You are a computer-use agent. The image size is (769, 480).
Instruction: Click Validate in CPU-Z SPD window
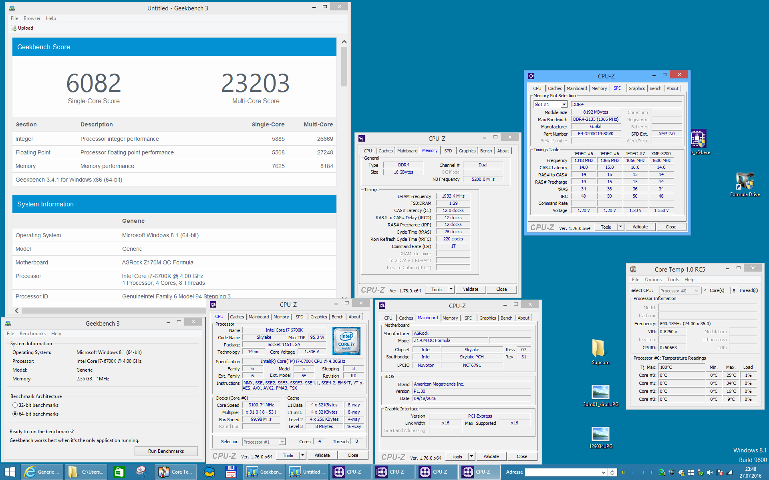(x=640, y=227)
